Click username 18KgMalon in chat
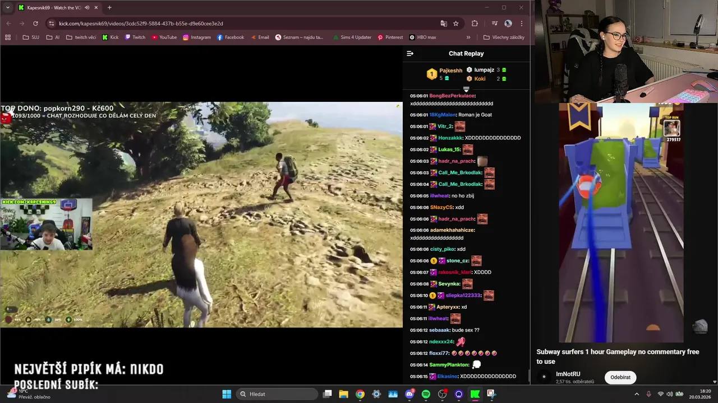This screenshot has height=403, width=718. 442,115
